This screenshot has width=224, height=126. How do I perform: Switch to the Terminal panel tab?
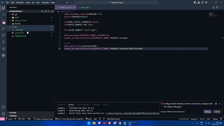(x=96, y=105)
